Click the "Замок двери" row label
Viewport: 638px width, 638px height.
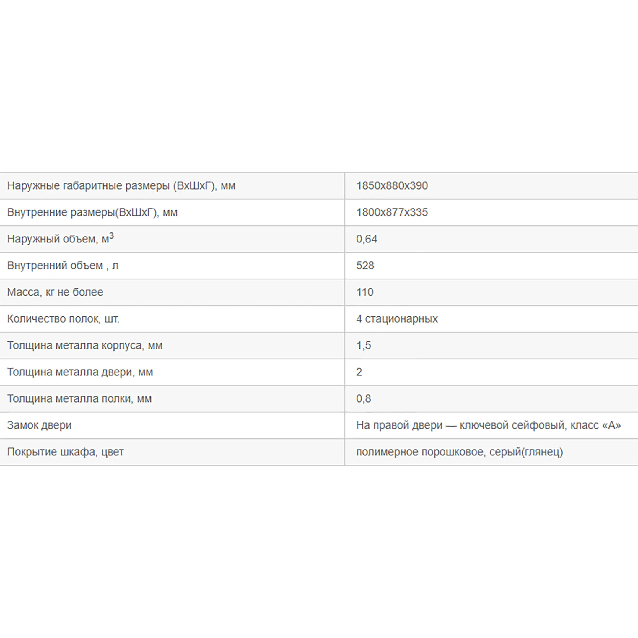(39, 425)
